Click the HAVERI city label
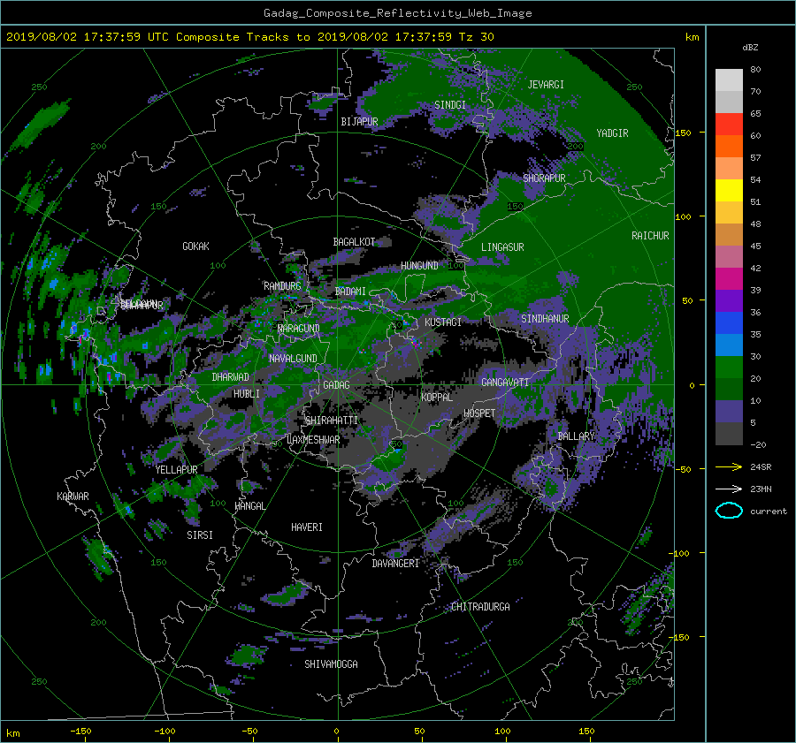This screenshot has width=796, height=743. pyautogui.click(x=307, y=527)
